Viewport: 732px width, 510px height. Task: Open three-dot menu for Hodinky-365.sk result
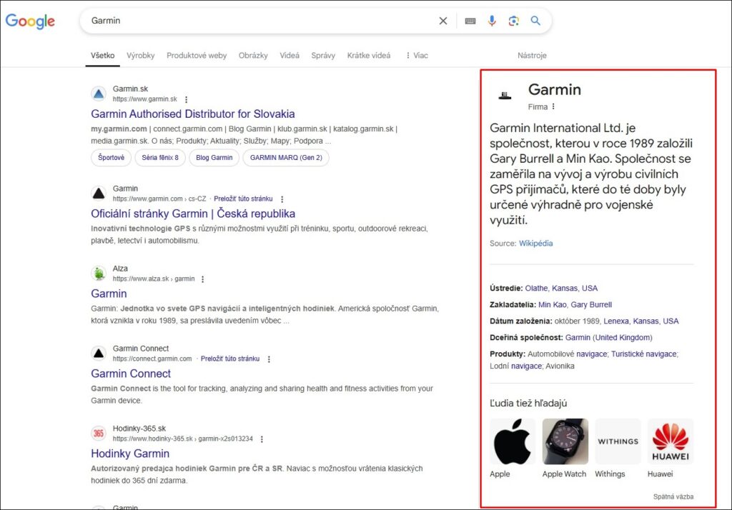(x=262, y=439)
